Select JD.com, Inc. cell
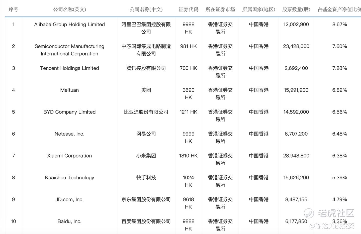The image size is (361, 234). 69,199
